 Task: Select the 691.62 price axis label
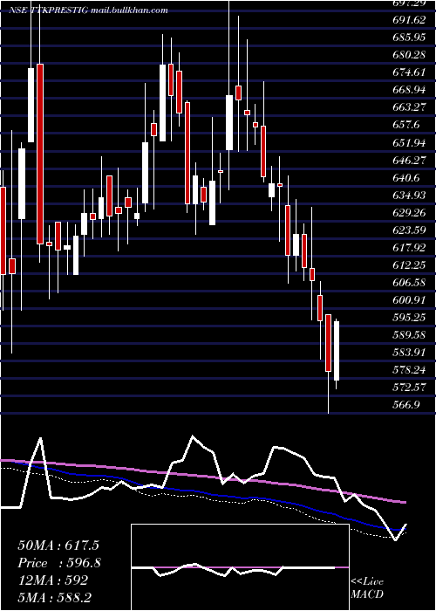(409, 20)
